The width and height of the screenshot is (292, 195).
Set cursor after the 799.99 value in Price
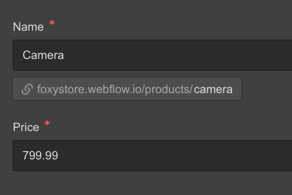pyautogui.click(x=59, y=155)
